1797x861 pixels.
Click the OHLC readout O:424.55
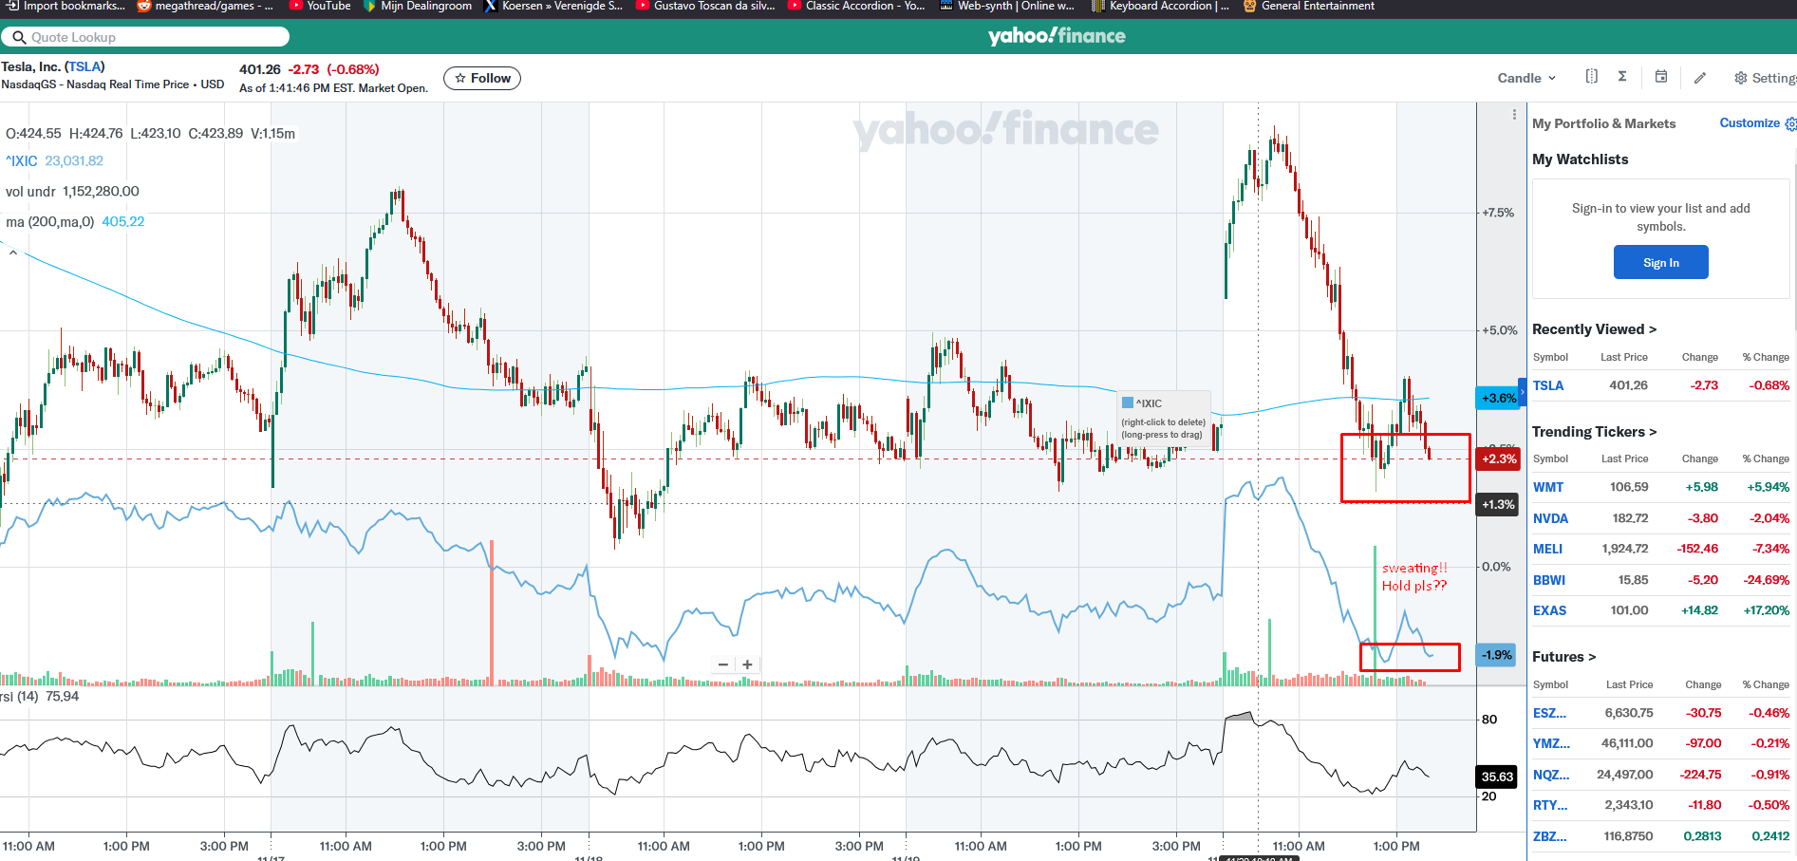[x=33, y=134]
